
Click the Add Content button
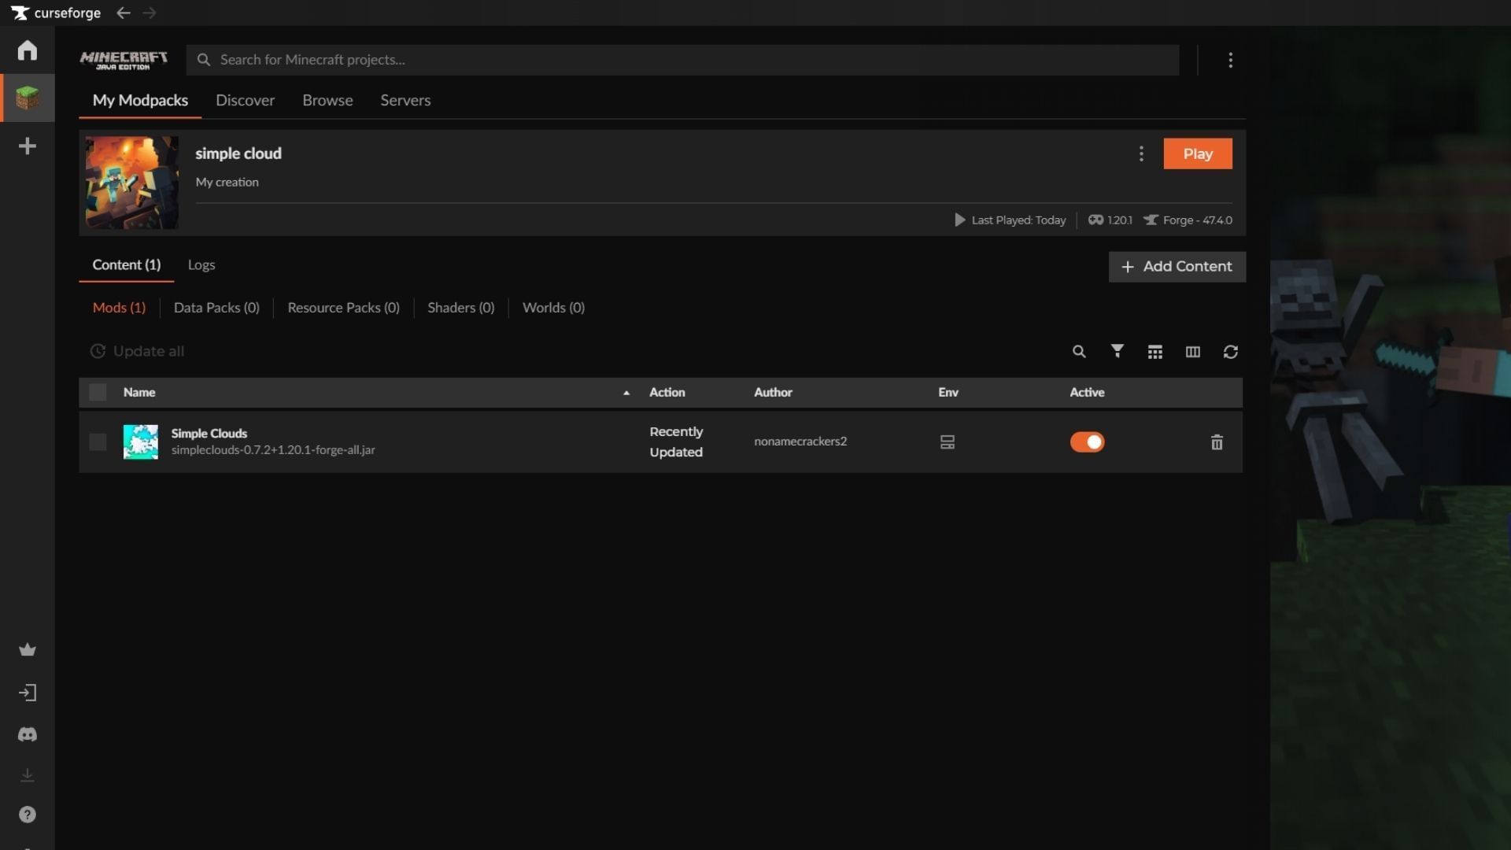pos(1177,267)
